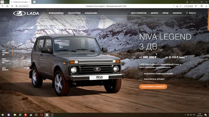Select Niva Legend 5 дв. in the side list
Viewport: 209px width, 117px height.
click(6, 61)
